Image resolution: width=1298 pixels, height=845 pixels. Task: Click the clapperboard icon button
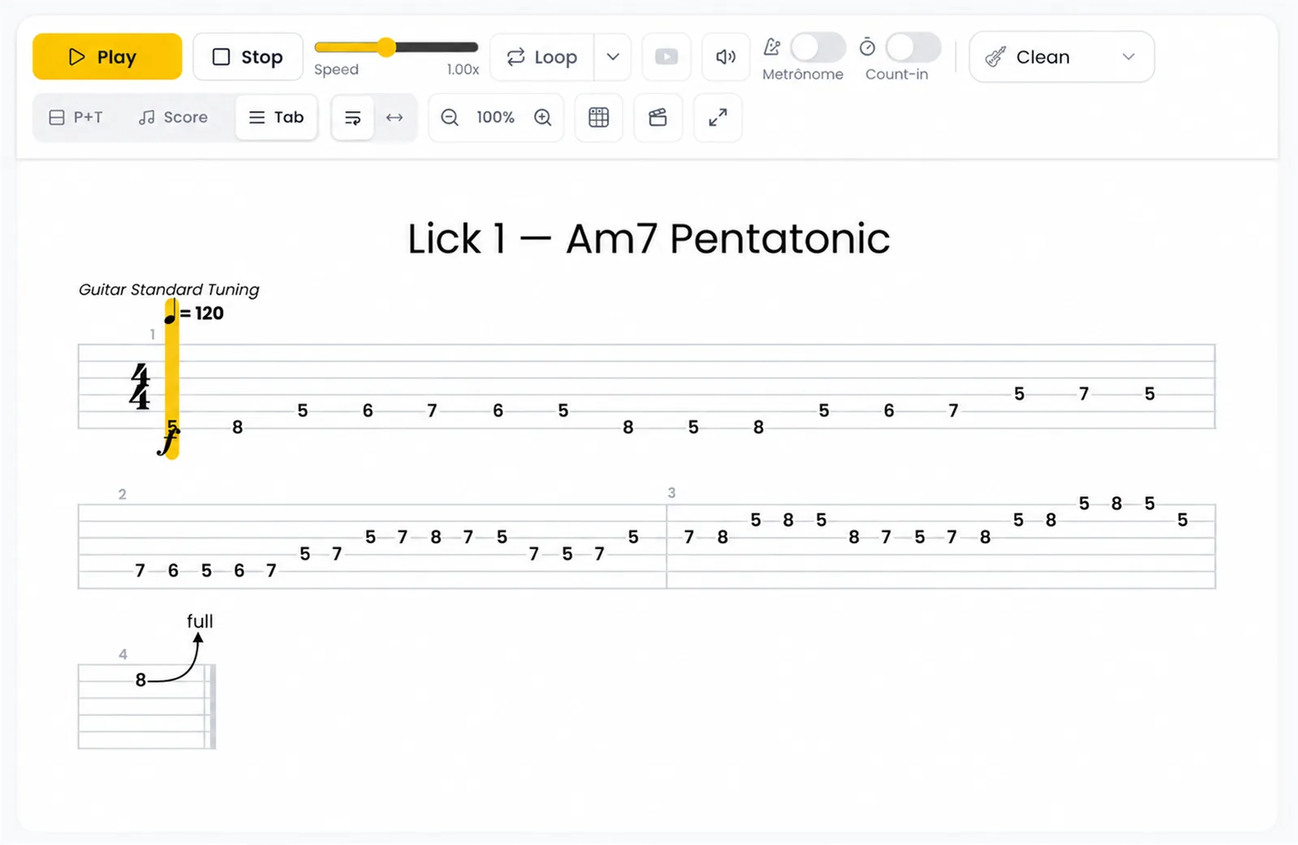[x=658, y=118]
